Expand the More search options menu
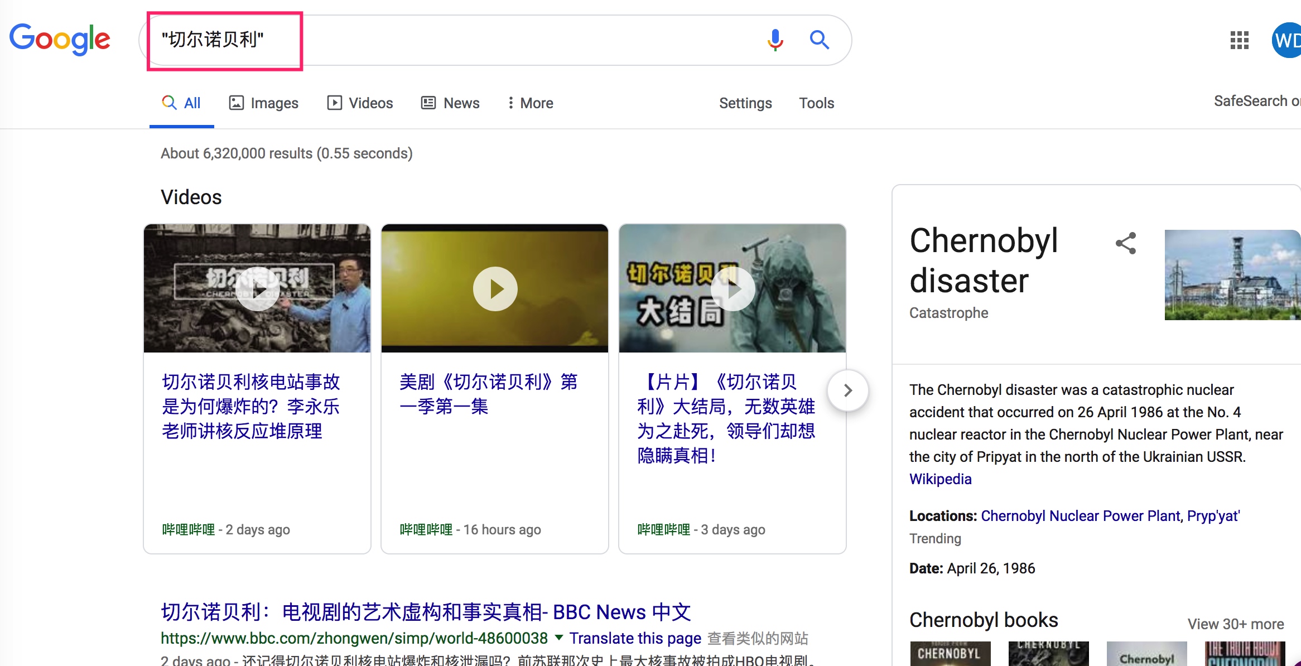The image size is (1301, 666). (x=530, y=103)
